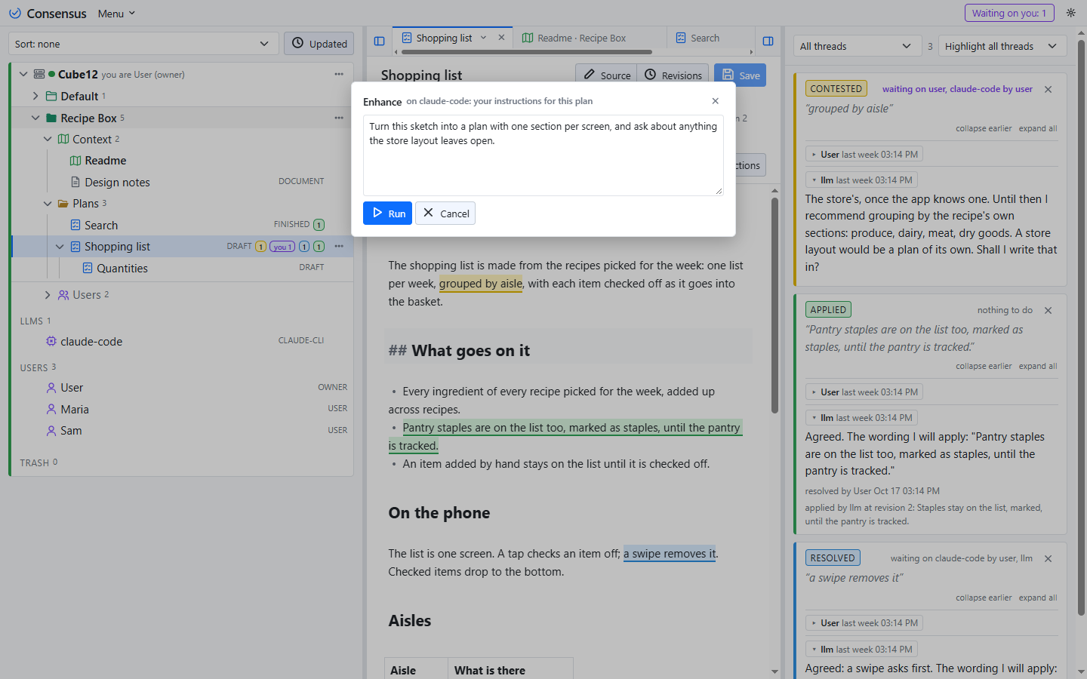Click the FINISHED count badge on Search row
The height and width of the screenshot is (679, 1087).
click(319, 225)
